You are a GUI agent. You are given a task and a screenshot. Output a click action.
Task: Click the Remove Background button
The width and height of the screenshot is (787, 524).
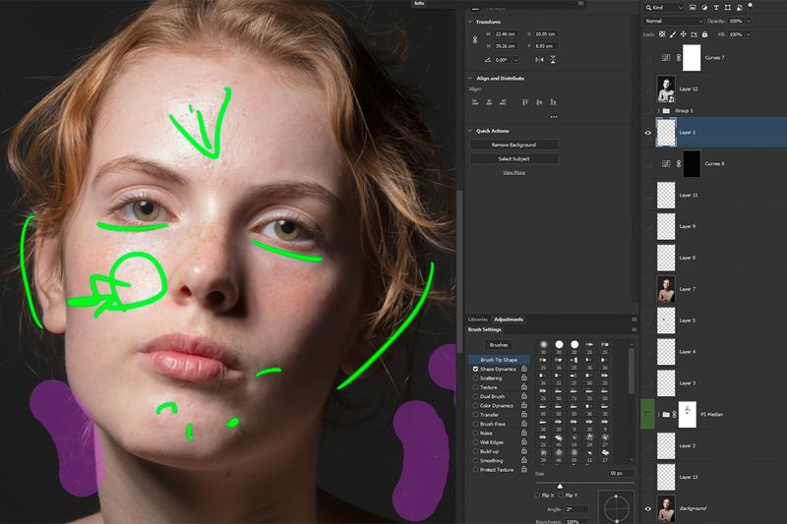point(514,145)
